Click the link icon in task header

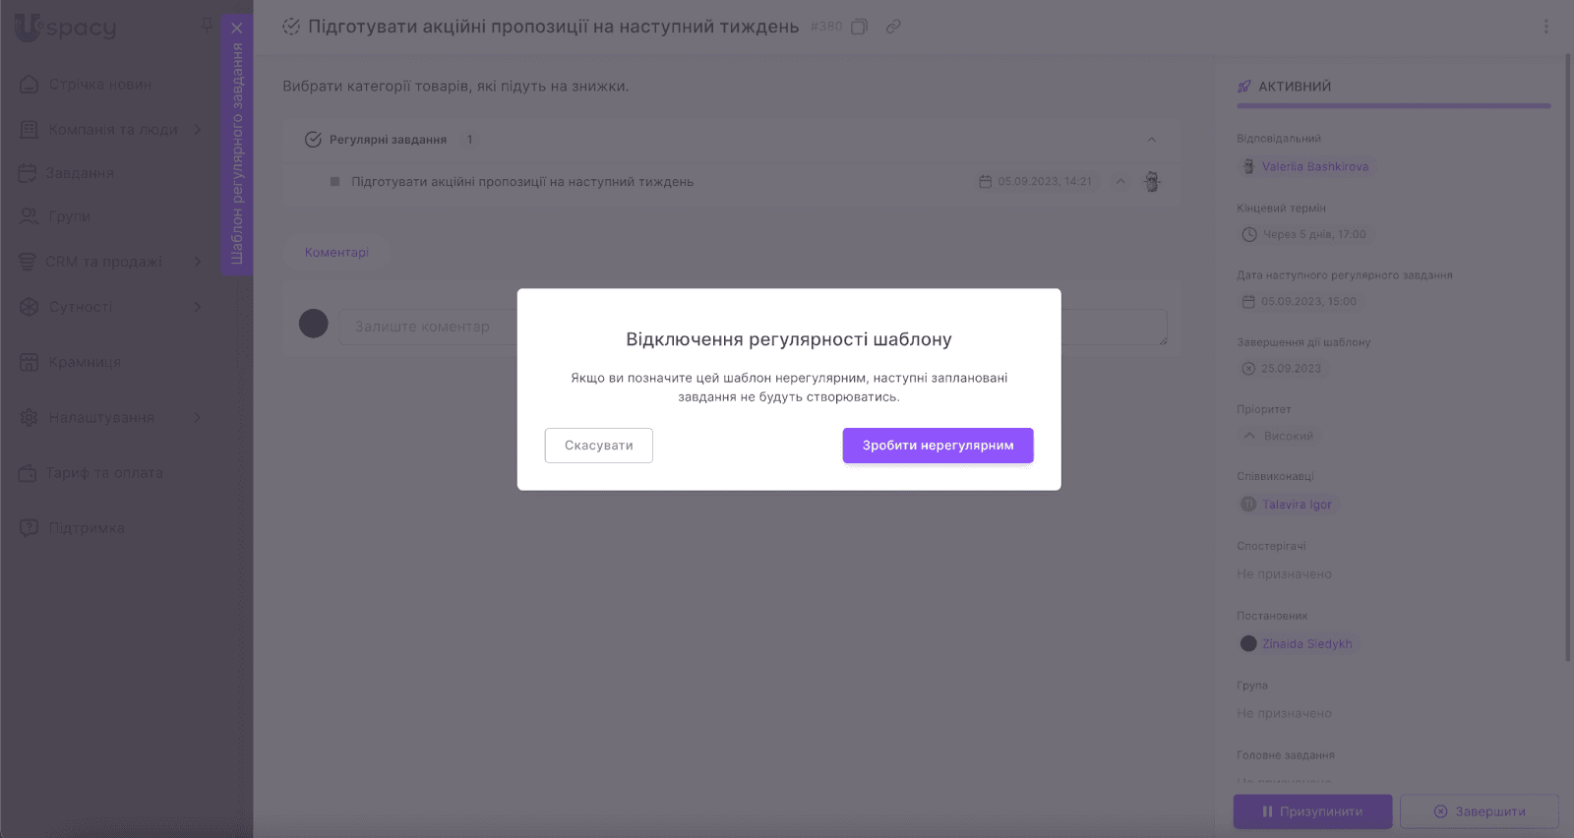(x=893, y=27)
